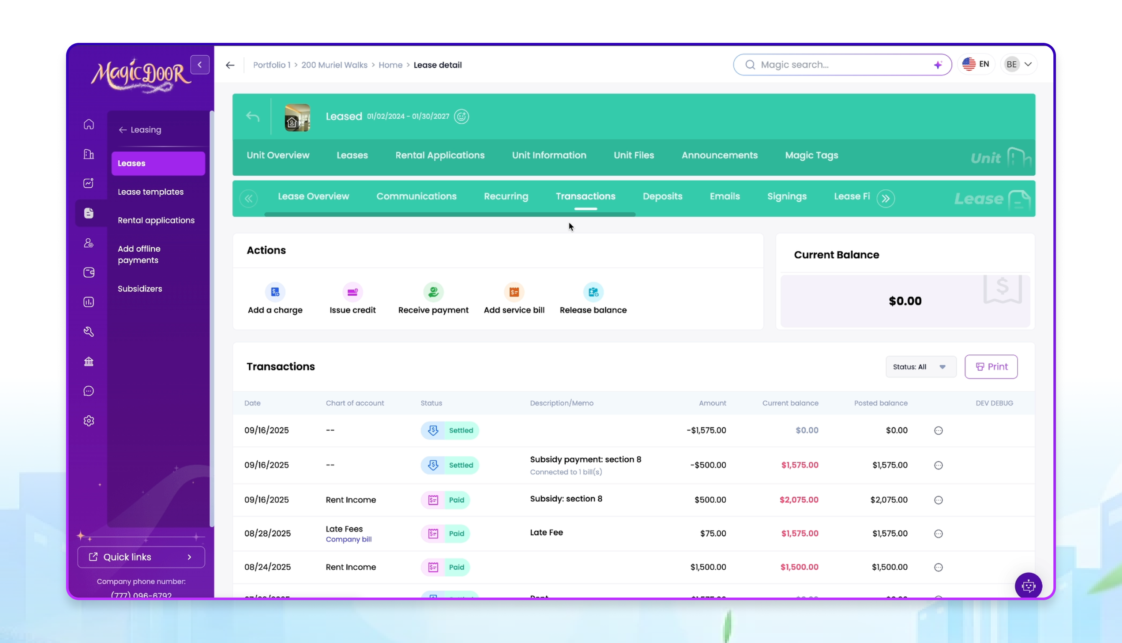Open the Announcements tab

(x=719, y=156)
